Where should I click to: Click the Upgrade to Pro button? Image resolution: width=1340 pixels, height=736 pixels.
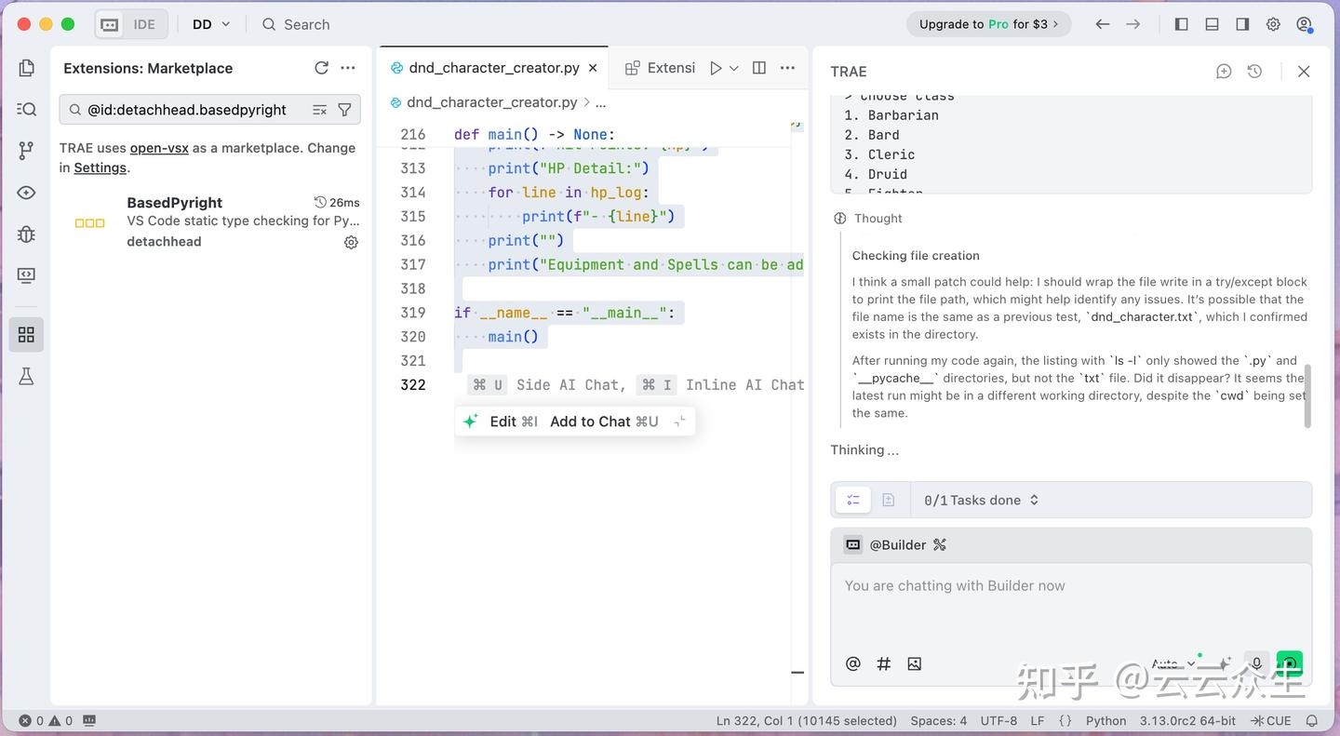988,24
